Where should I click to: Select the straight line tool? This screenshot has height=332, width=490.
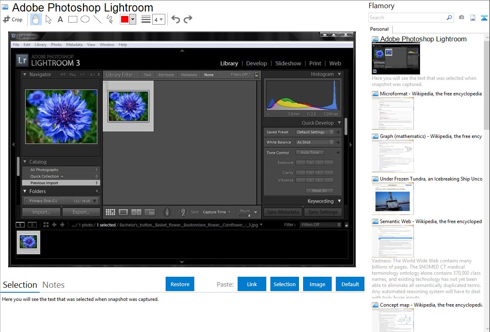tap(97, 19)
